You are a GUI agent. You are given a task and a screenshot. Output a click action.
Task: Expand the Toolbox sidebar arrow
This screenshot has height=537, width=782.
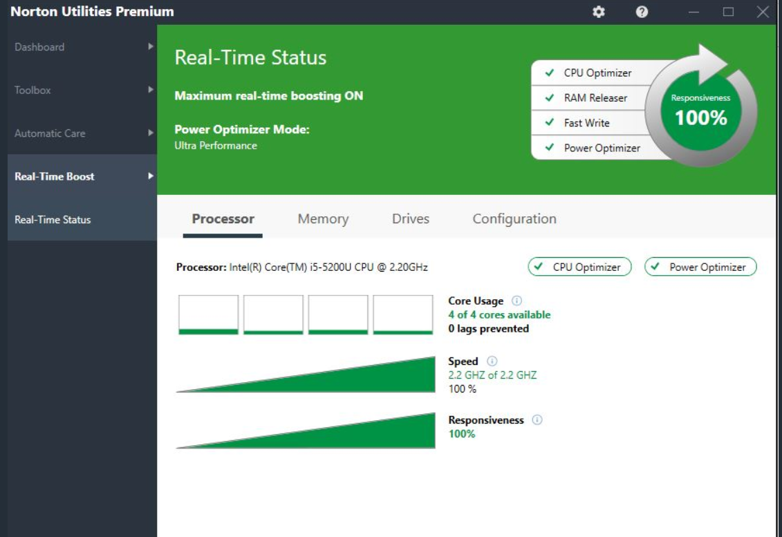pos(151,90)
